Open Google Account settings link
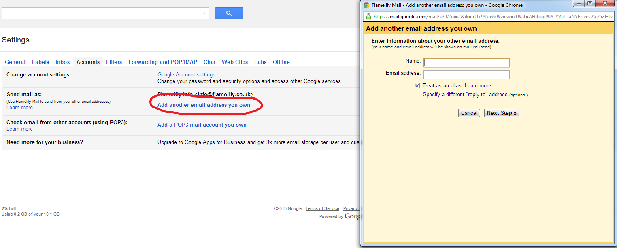Viewport: 617px width, 248px height. click(186, 74)
